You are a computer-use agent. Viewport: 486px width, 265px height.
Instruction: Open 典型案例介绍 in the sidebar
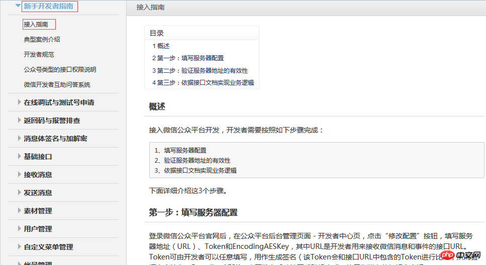tap(42, 39)
